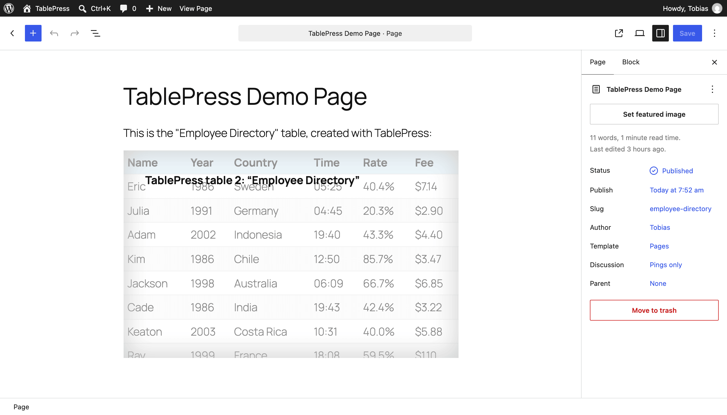
Task: Open the Ctrl+K search command palette
Action: [x=95, y=8]
